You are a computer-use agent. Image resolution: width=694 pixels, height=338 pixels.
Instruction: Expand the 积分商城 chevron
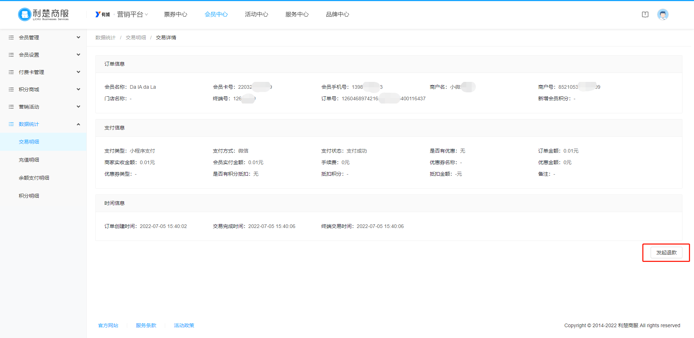(x=78, y=89)
